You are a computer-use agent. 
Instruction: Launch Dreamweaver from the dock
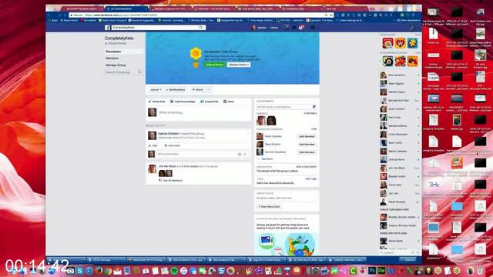(381, 271)
